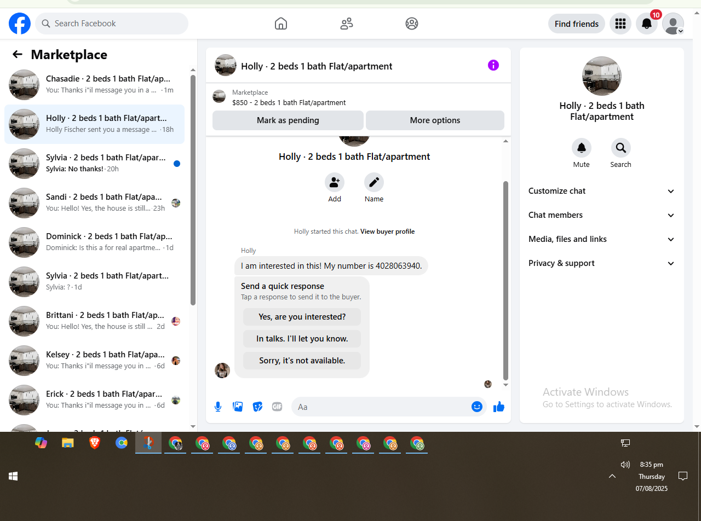Screen dimensions: 701x521
Task: Open the View buyer profile link
Action: tap(387, 231)
